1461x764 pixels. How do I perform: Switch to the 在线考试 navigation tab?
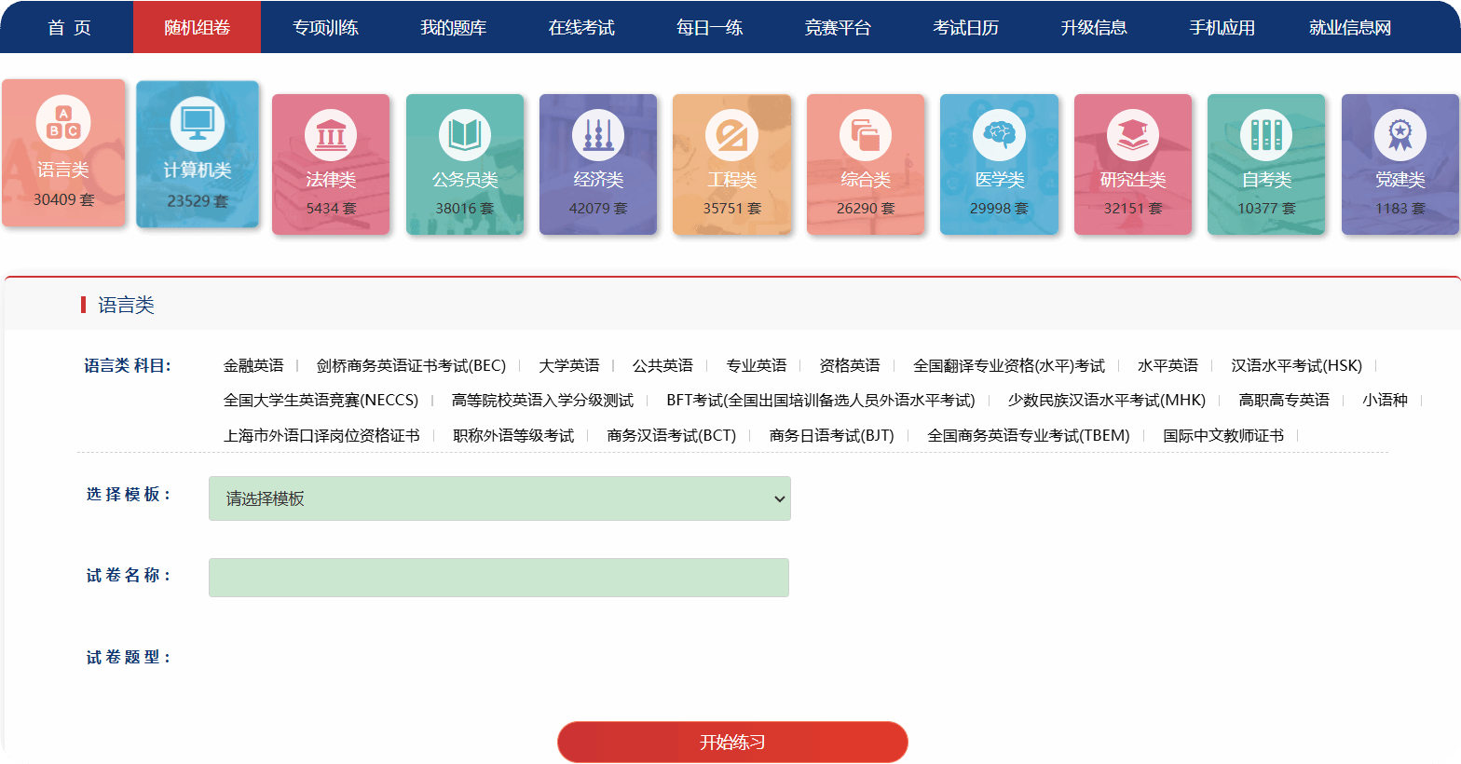click(581, 27)
